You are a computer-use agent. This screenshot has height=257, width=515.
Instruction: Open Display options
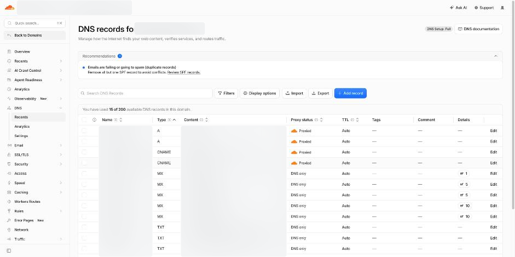[x=259, y=93]
